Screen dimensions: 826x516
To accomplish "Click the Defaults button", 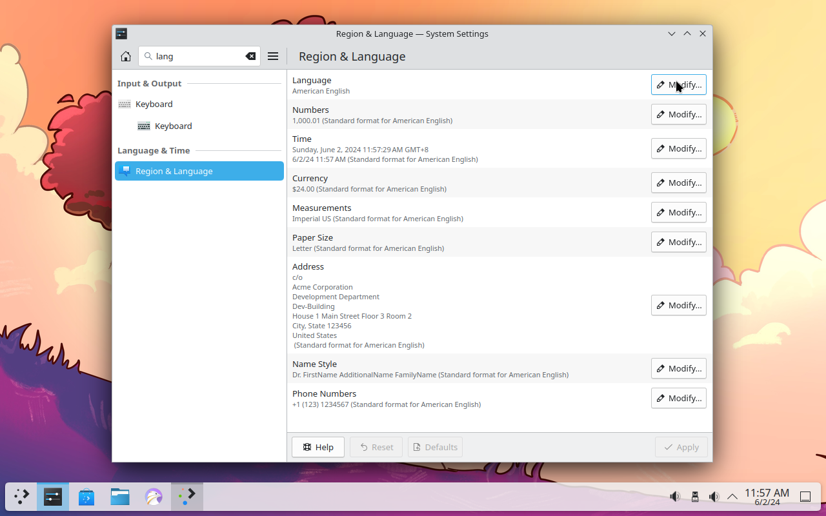I will coord(435,447).
